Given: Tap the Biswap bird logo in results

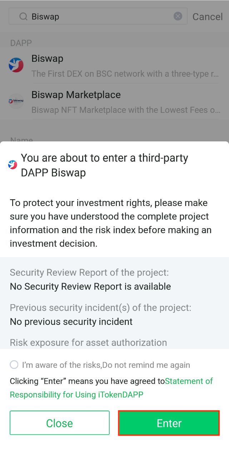Looking at the screenshot, I should [x=16, y=65].
